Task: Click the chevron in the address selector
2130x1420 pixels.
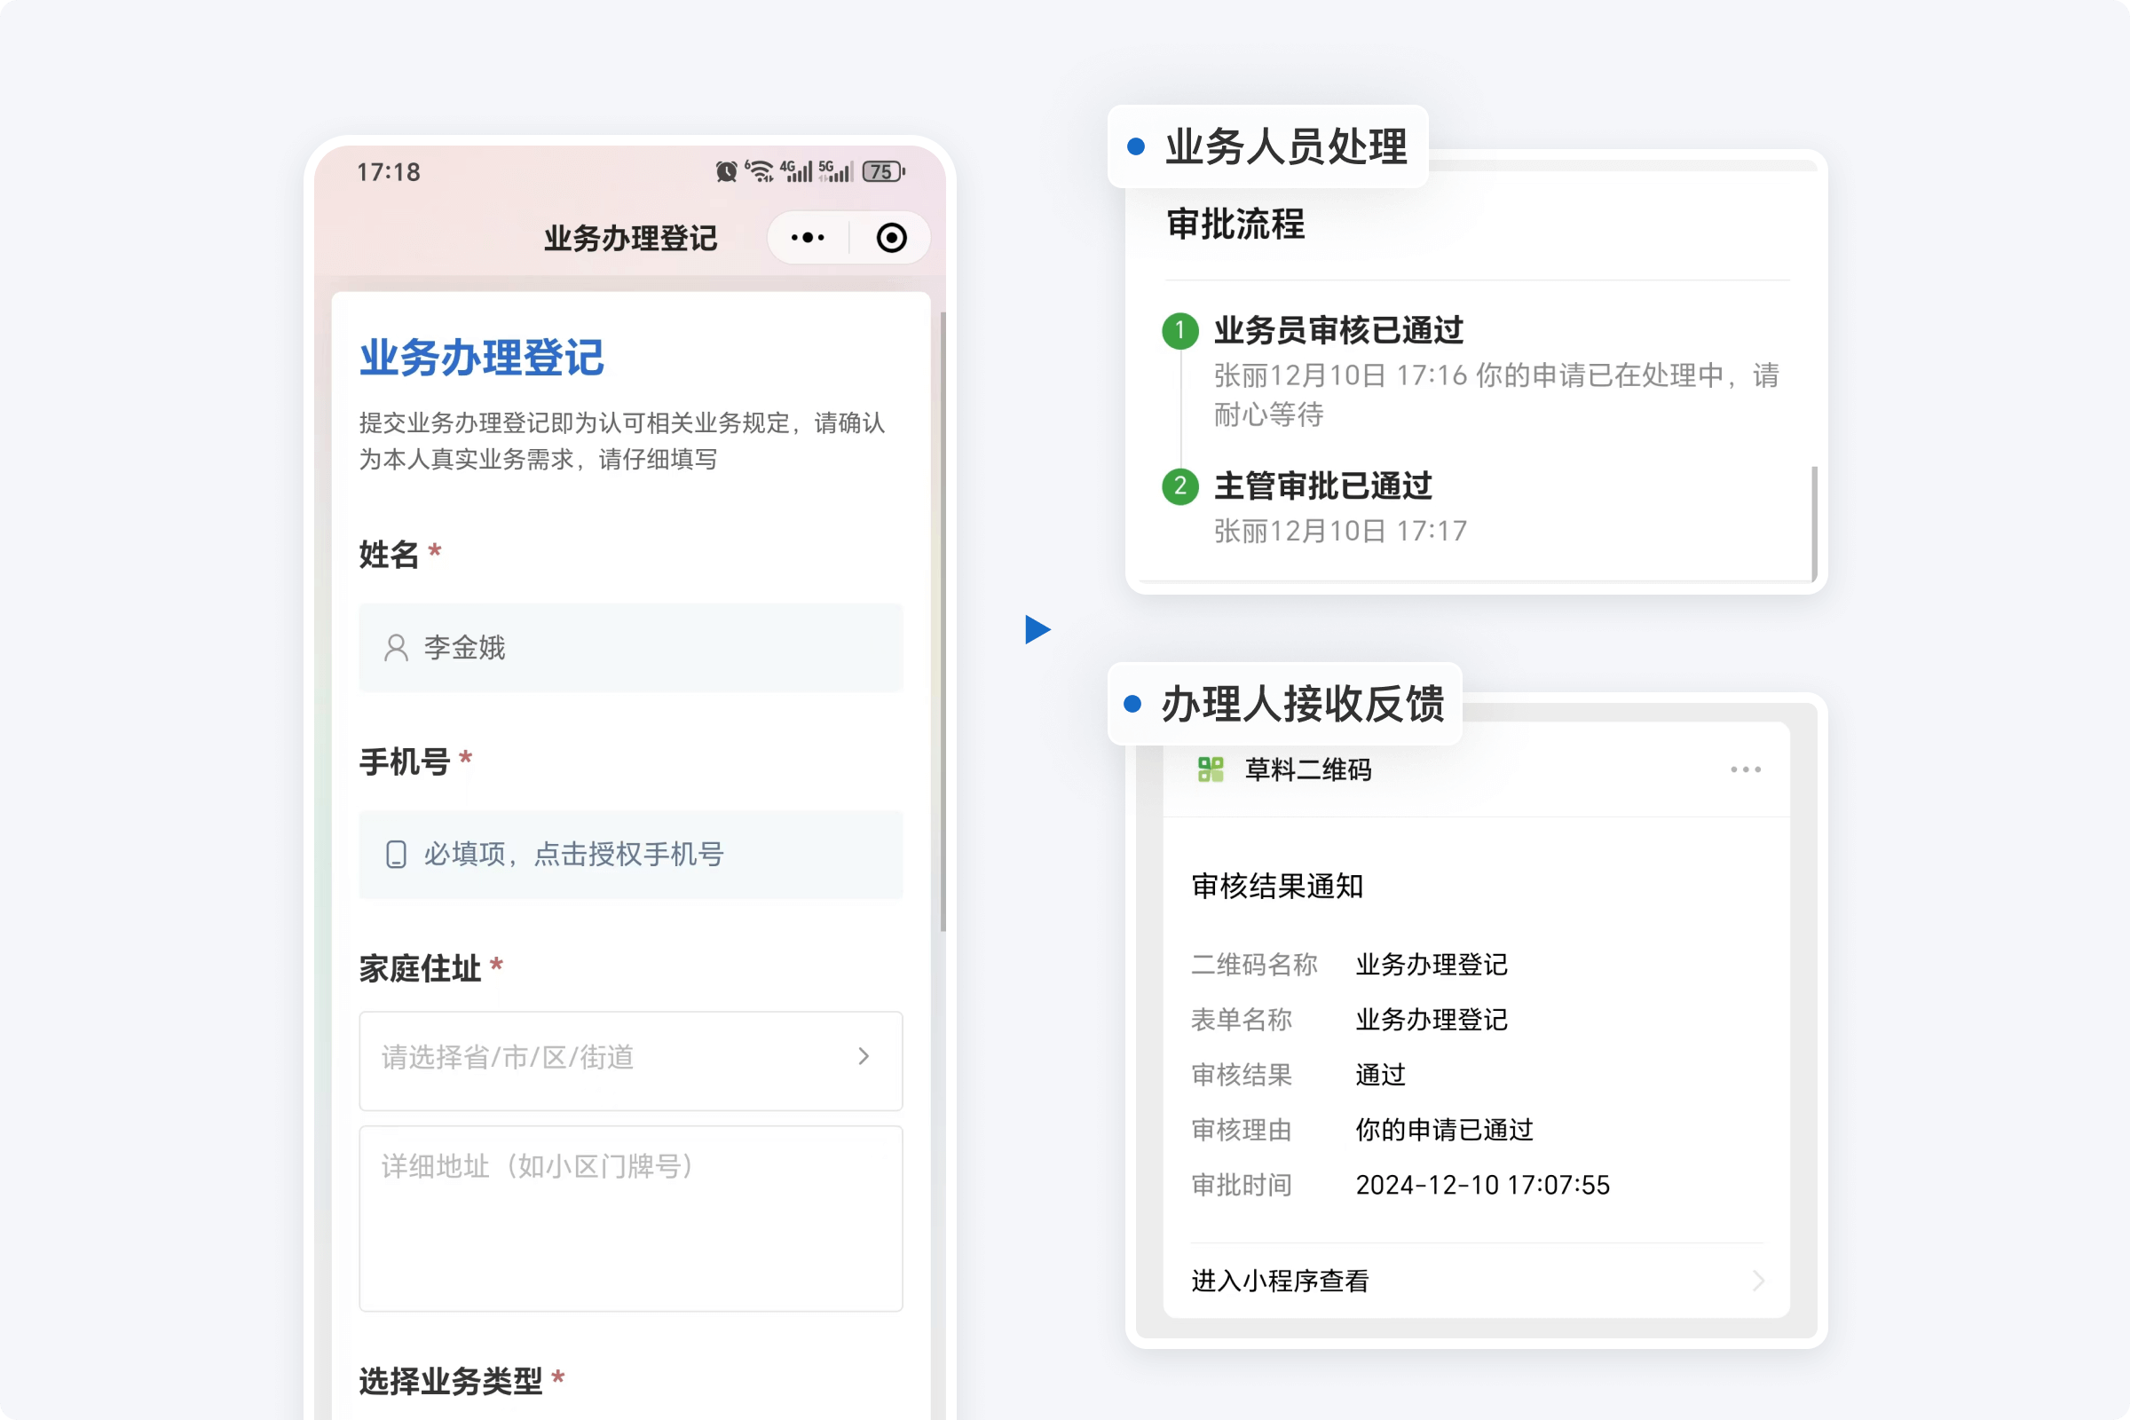Action: 864,1057
